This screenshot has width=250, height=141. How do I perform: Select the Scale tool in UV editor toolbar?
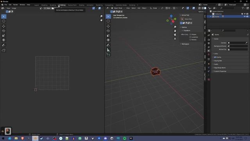[x=4, y=35]
